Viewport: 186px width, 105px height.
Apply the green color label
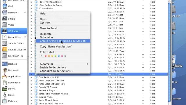pos(56,56)
